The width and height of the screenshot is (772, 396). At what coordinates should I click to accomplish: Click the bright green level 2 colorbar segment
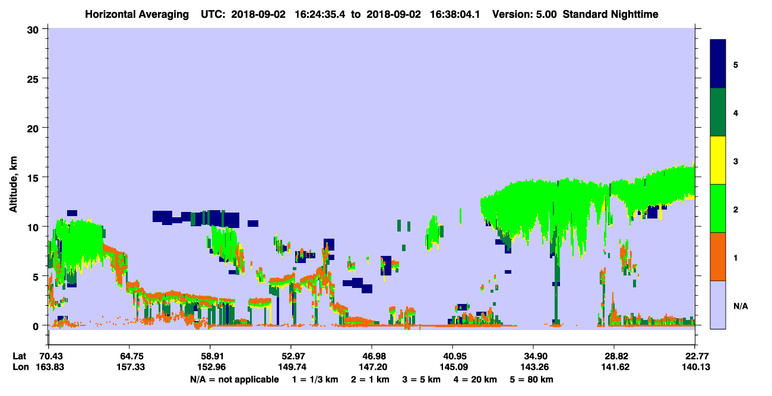tap(718, 208)
